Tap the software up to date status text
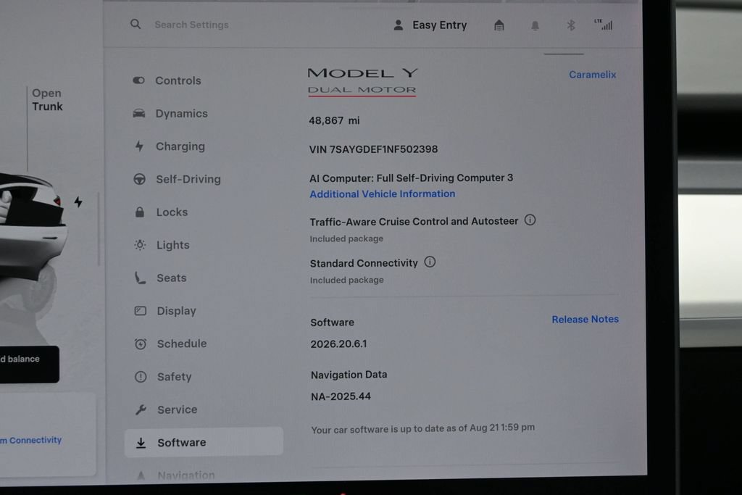Screen dimensions: 742x495 point(423,429)
